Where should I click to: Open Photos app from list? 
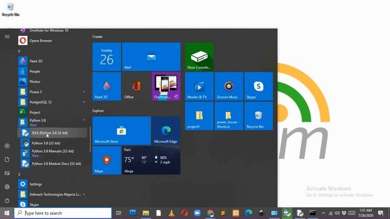tap(52, 82)
